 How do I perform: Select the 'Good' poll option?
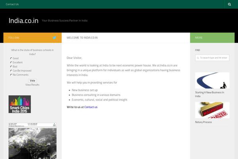tap(12, 58)
